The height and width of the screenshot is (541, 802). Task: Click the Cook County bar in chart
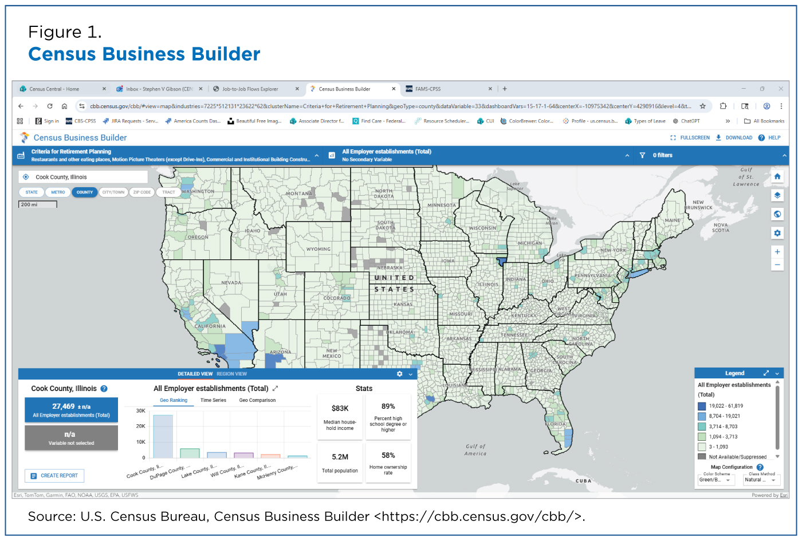pos(163,436)
